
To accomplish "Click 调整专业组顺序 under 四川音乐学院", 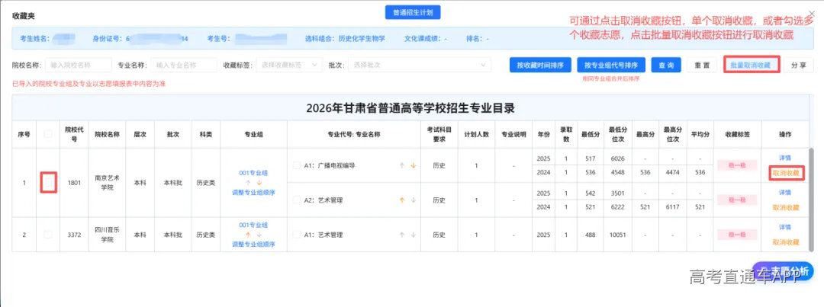I will 253,244.
